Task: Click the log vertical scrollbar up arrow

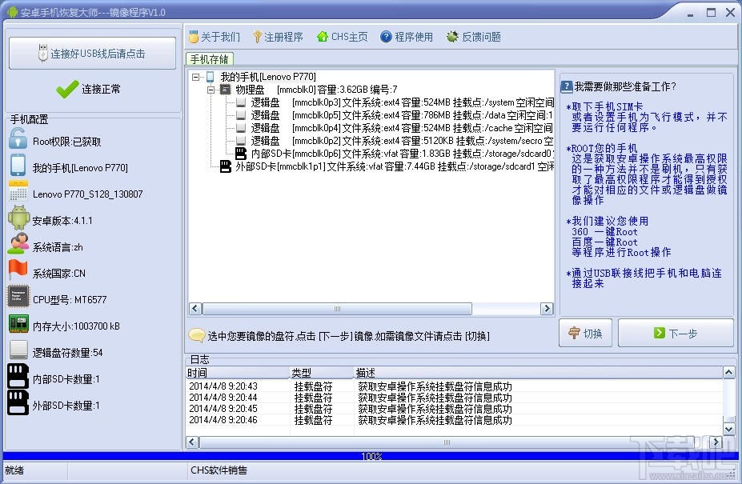Action: pyautogui.click(x=728, y=372)
